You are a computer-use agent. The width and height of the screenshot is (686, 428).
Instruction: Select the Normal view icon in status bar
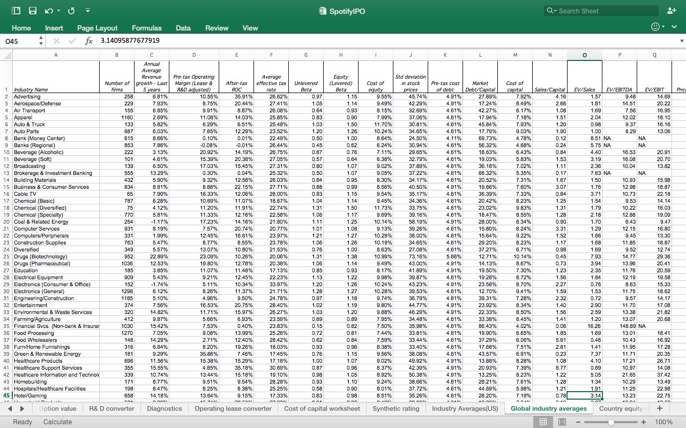point(543,422)
